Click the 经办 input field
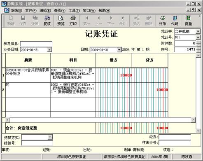The height and width of the screenshot is (161, 203). pyautogui.click(x=175, y=137)
